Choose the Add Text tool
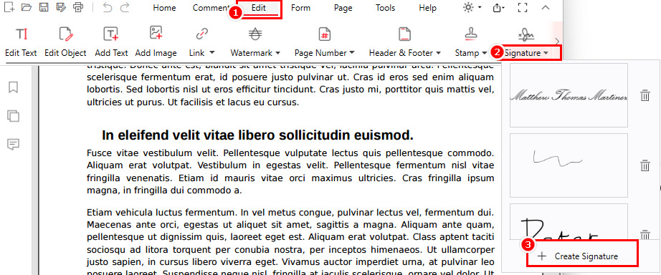 coord(111,42)
